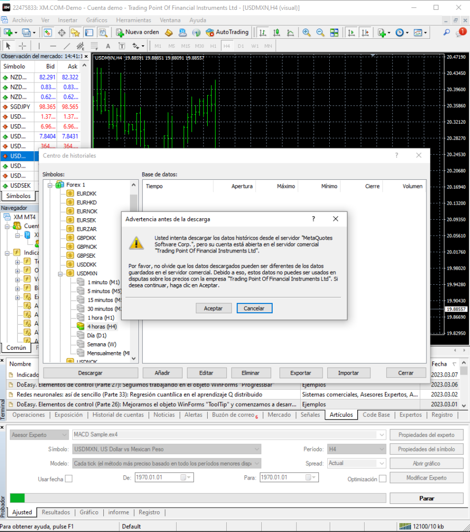Open the signals broadcast icon

pos(196,33)
